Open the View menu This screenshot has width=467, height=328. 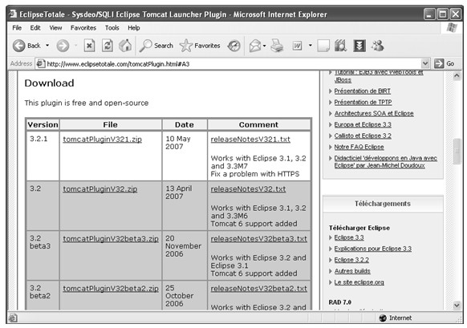coord(55,28)
